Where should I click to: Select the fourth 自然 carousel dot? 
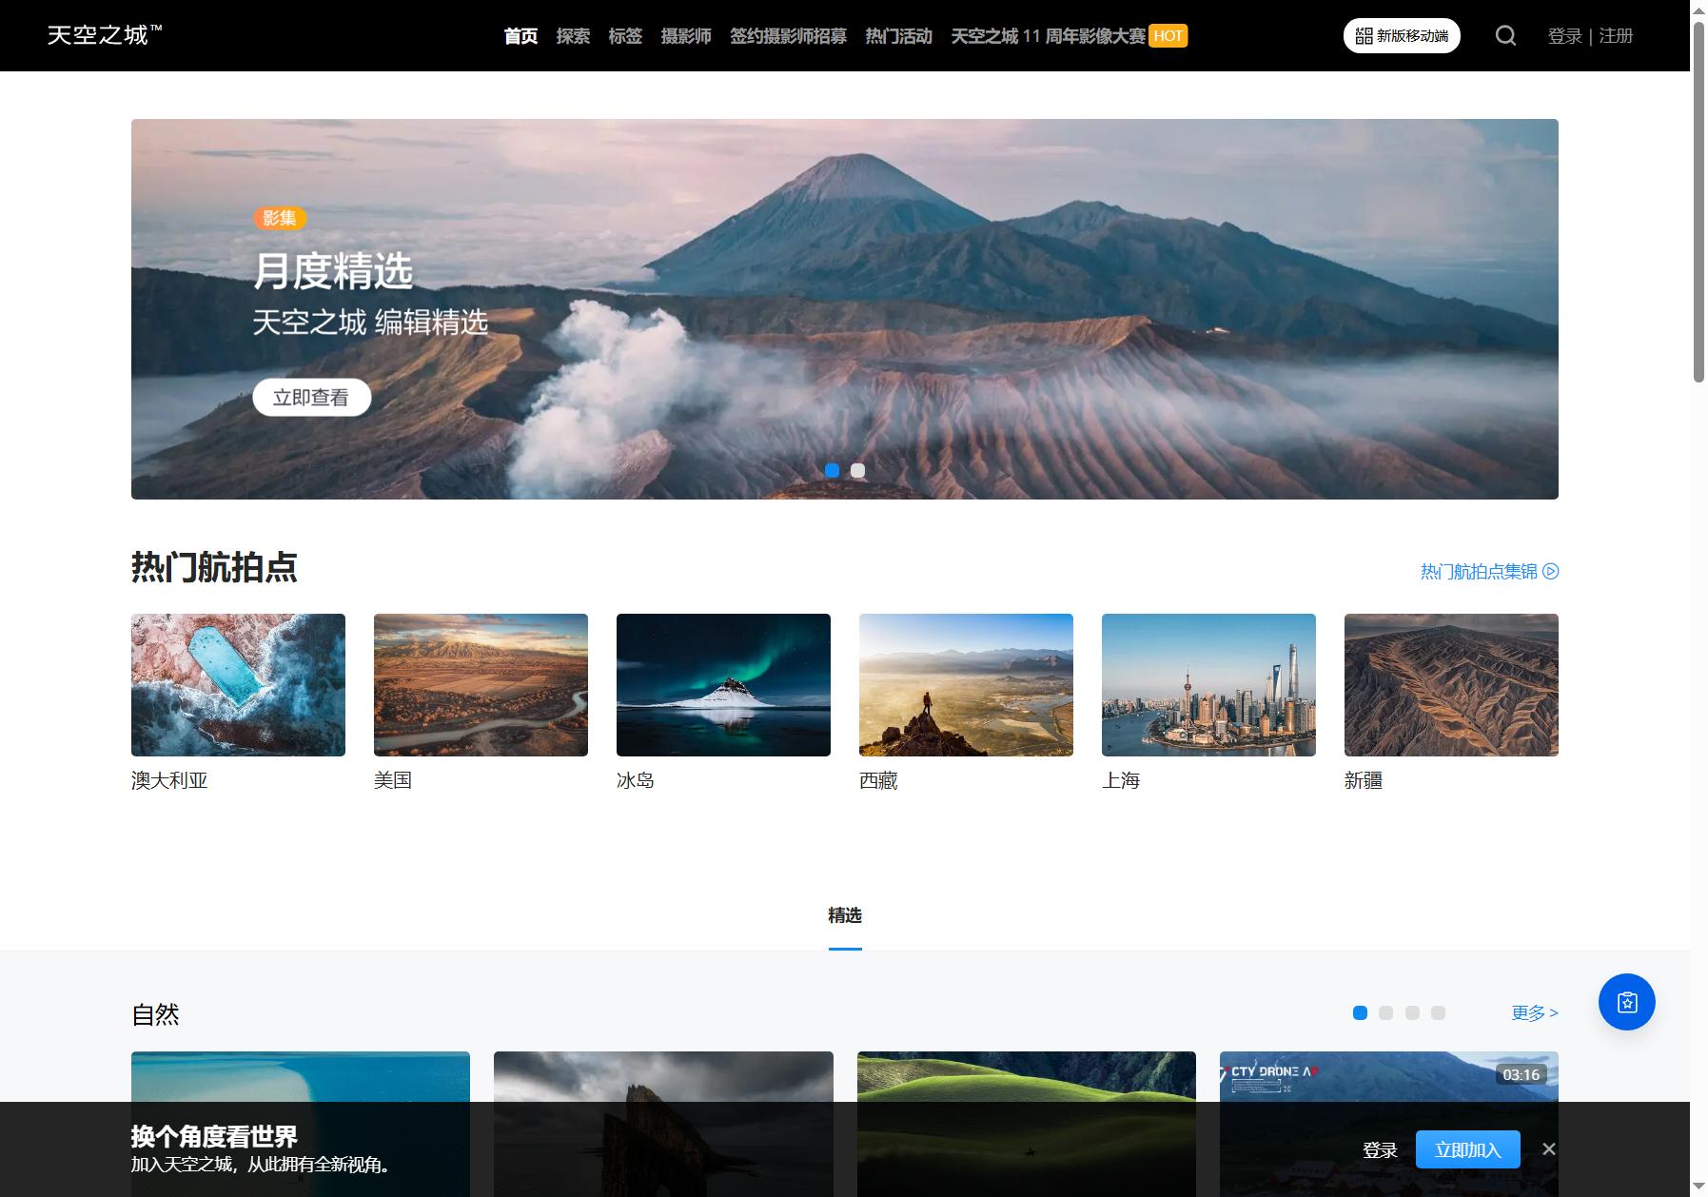pos(1438,1013)
